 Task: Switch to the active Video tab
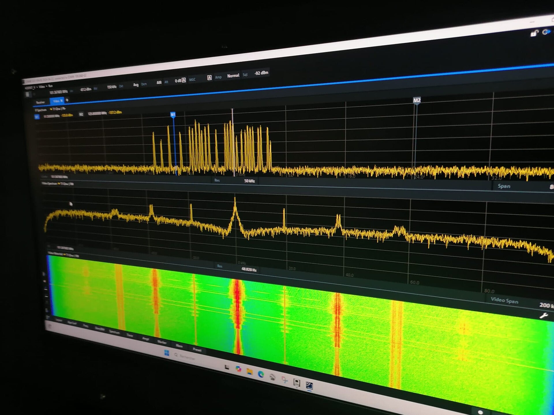point(57,101)
